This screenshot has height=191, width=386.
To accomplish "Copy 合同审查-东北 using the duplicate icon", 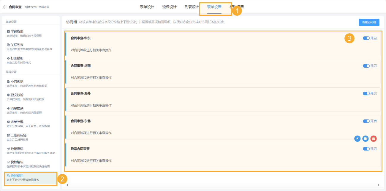I will tap(365, 139).
